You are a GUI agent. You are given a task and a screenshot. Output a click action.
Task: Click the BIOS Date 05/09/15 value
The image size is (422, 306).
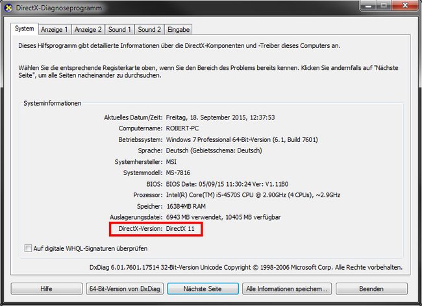click(227, 184)
